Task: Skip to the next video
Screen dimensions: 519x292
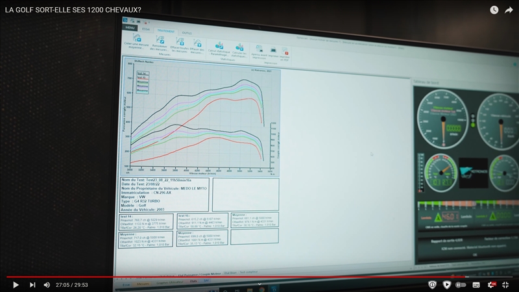Action: 32,285
